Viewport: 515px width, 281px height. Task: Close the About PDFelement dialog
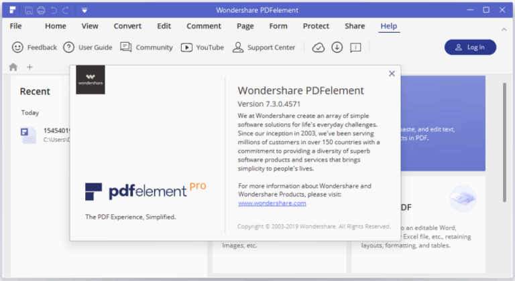tap(392, 74)
